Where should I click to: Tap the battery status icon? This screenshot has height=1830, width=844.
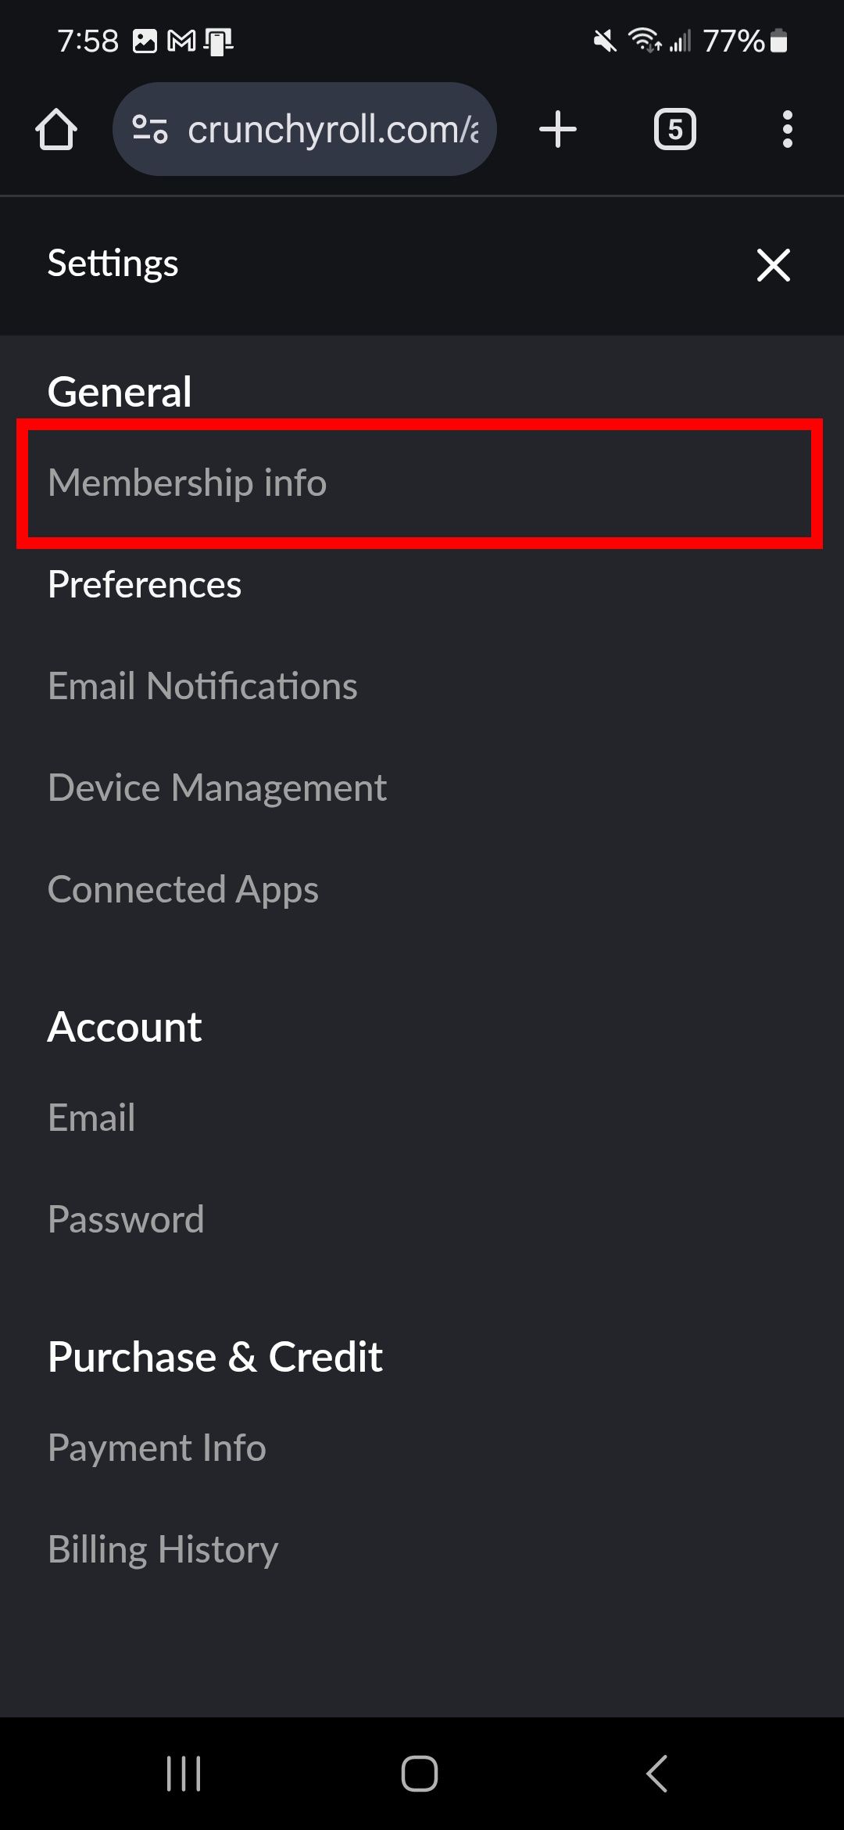coord(778,41)
